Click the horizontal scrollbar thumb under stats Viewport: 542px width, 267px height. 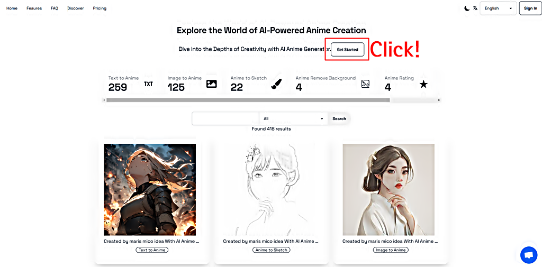pos(248,100)
